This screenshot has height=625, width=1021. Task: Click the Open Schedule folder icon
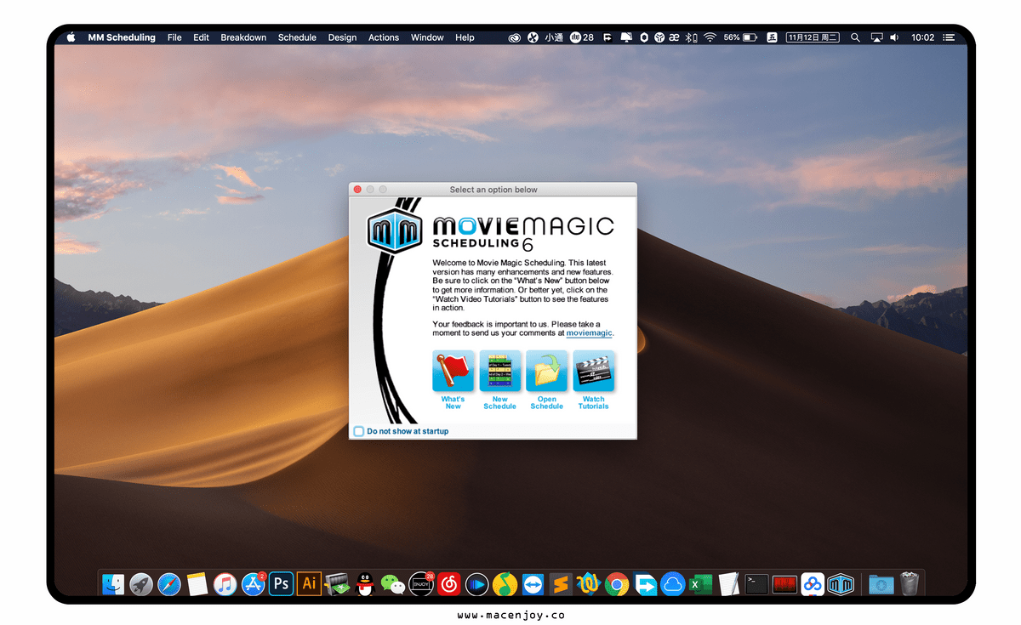[x=546, y=372]
